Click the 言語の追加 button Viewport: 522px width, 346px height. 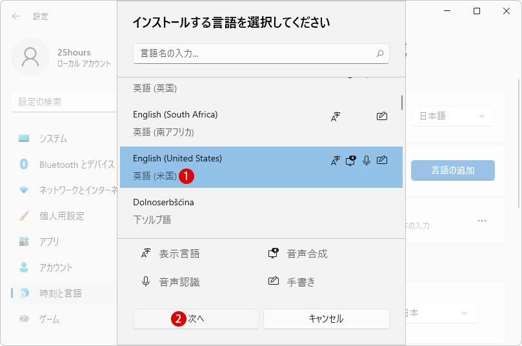(x=453, y=170)
